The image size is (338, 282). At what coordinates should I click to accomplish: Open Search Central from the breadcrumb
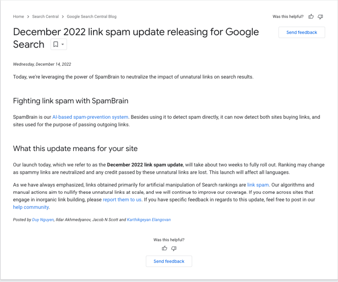point(45,16)
